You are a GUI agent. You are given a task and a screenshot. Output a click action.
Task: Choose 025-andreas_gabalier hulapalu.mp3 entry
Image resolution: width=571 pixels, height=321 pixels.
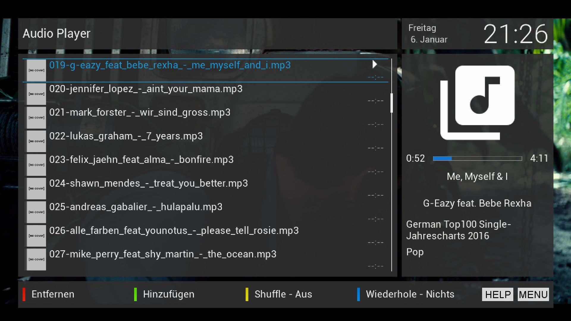(x=136, y=207)
